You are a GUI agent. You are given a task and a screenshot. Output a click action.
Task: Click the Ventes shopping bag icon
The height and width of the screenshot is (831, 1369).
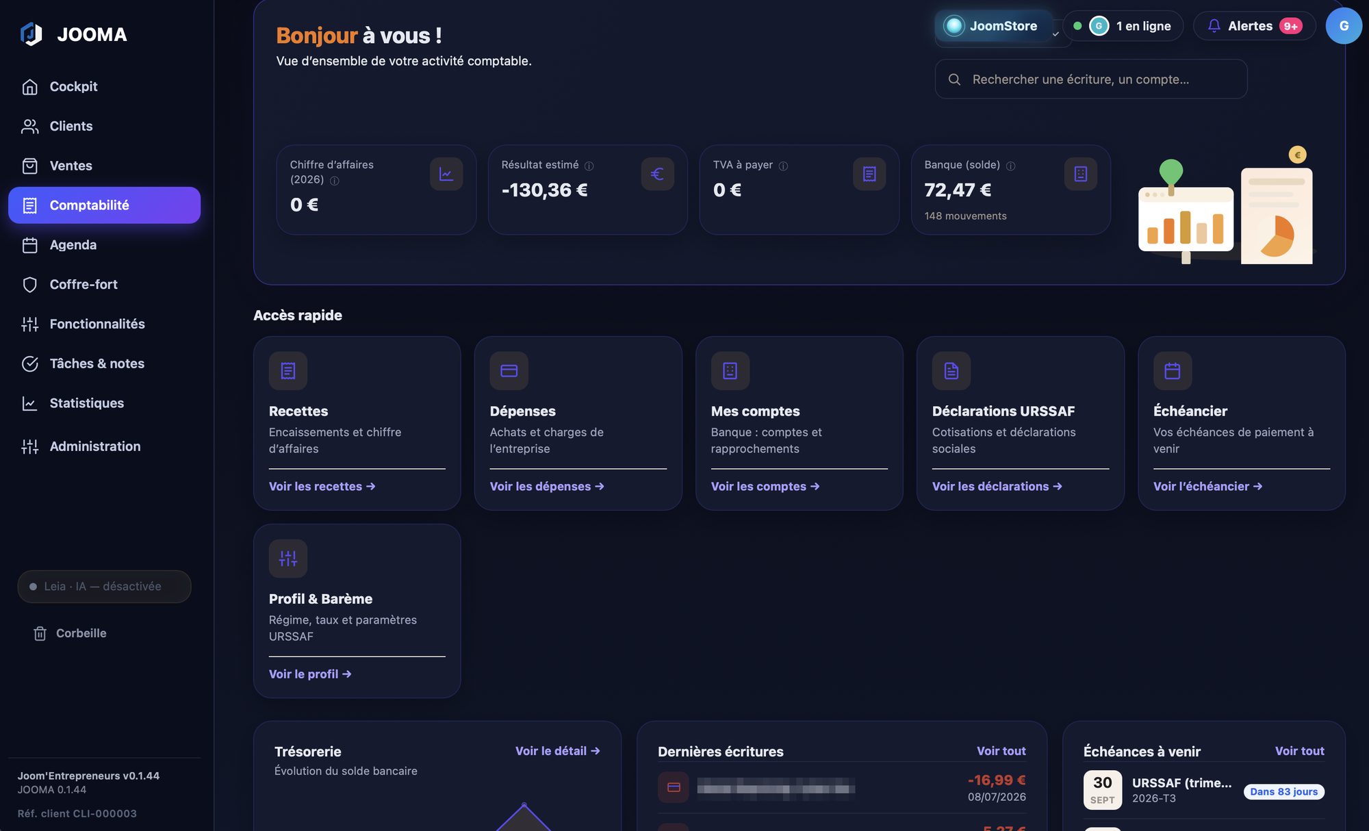tap(29, 166)
